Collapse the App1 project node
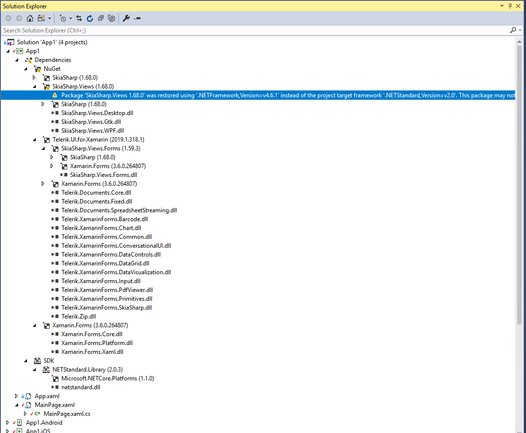The width and height of the screenshot is (526, 433). (8, 51)
